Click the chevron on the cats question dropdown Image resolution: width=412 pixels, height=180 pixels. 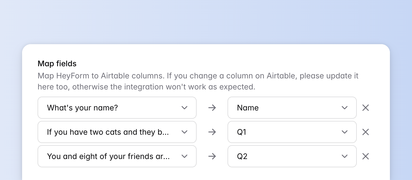(x=184, y=132)
